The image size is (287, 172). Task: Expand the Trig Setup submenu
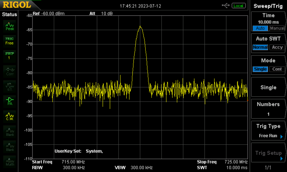click(x=268, y=153)
